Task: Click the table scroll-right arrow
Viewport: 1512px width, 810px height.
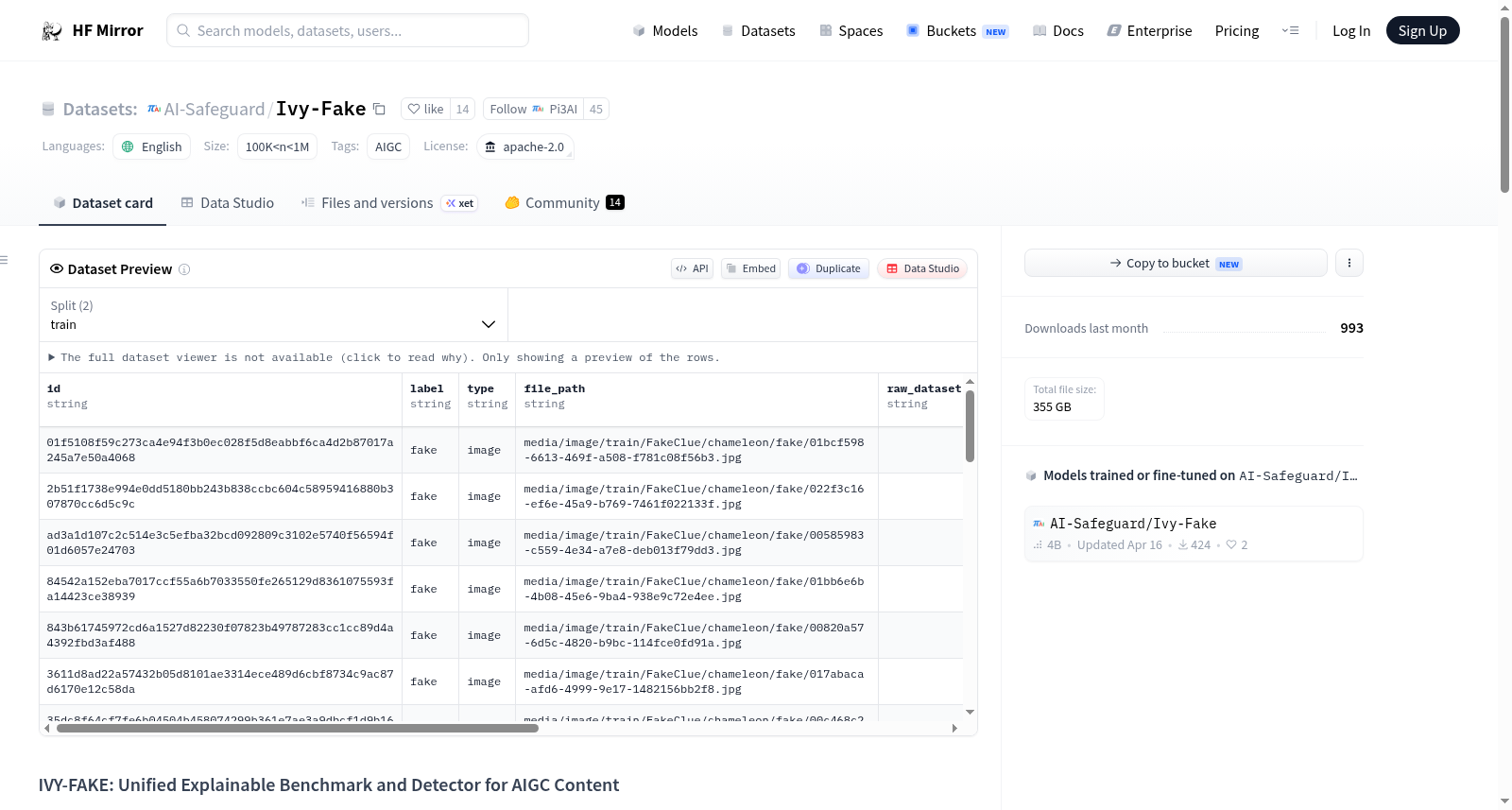Action: (954, 729)
